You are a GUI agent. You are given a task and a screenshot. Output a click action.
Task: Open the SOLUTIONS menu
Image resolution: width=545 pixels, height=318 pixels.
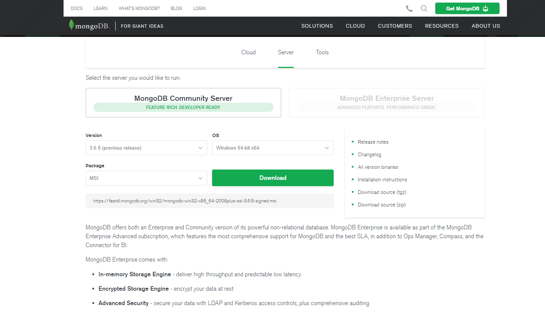[x=317, y=26]
